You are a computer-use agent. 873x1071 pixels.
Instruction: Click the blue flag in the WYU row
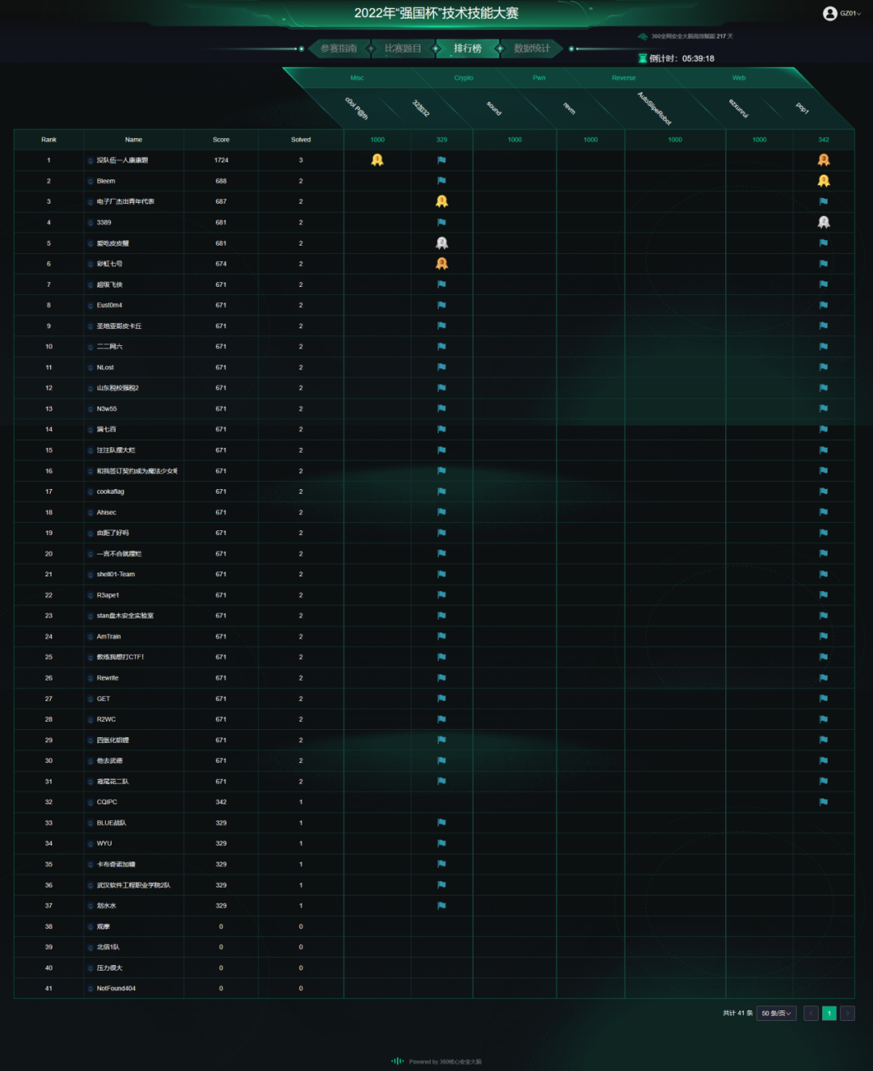441,843
